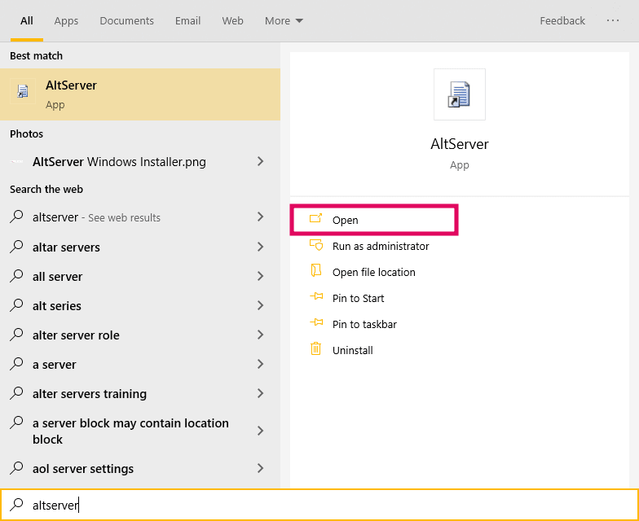
Task: Expand the More filter dropdown
Action: (x=284, y=21)
